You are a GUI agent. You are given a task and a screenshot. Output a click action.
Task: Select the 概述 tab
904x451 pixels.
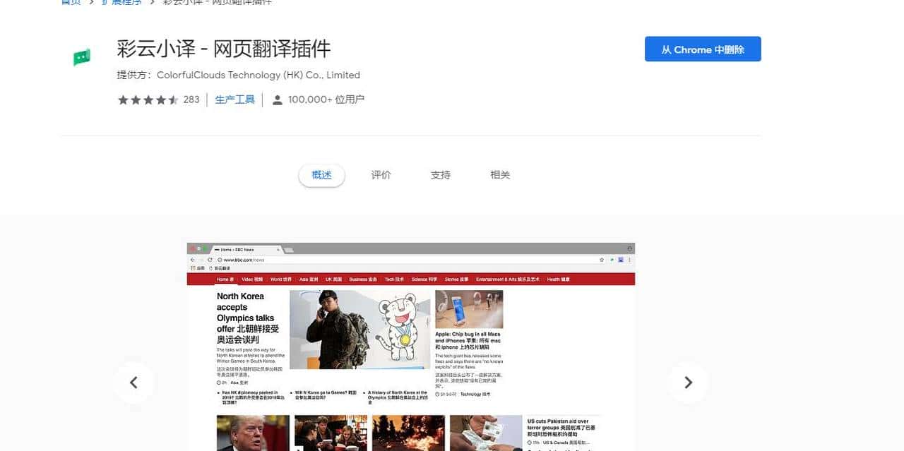[321, 174]
